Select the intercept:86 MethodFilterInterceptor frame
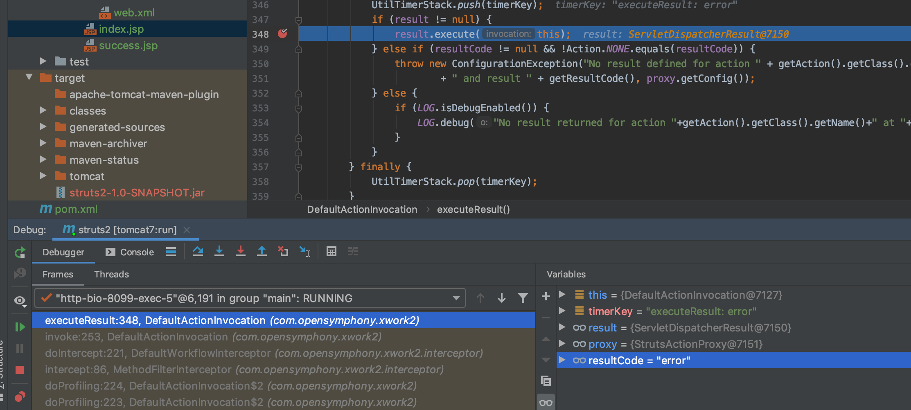The image size is (911, 410). click(284, 369)
